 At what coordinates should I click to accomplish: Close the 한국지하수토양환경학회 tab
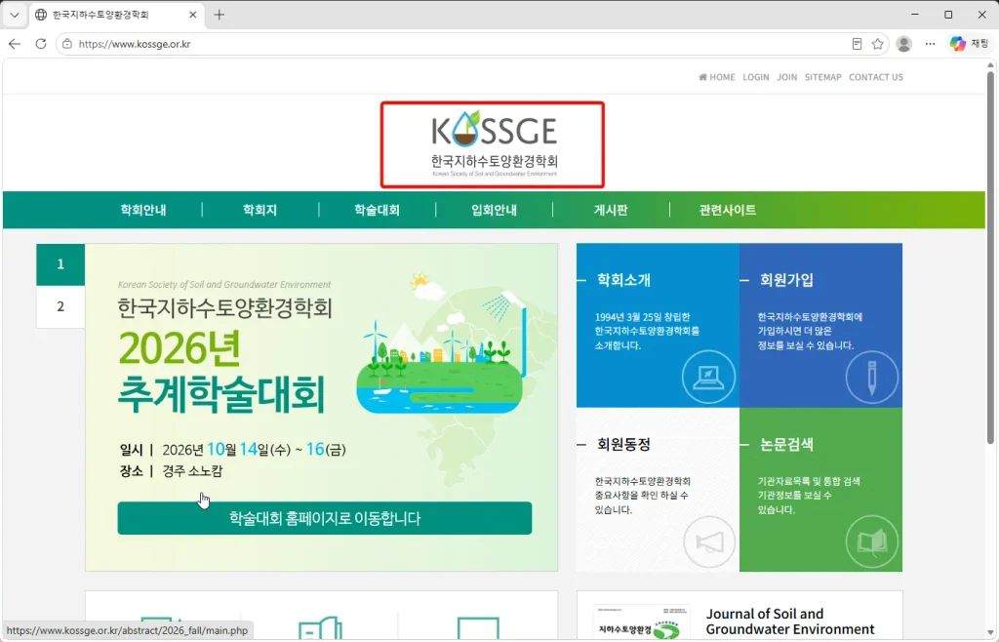click(x=193, y=15)
